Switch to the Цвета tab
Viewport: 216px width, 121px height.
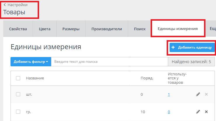(45, 29)
